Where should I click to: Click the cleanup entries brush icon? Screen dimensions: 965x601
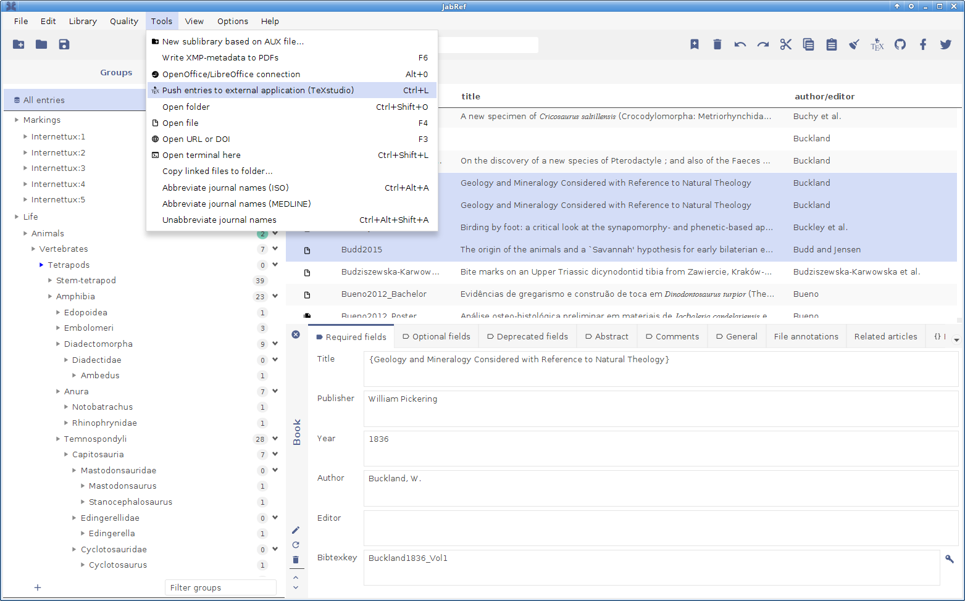click(x=854, y=44)
